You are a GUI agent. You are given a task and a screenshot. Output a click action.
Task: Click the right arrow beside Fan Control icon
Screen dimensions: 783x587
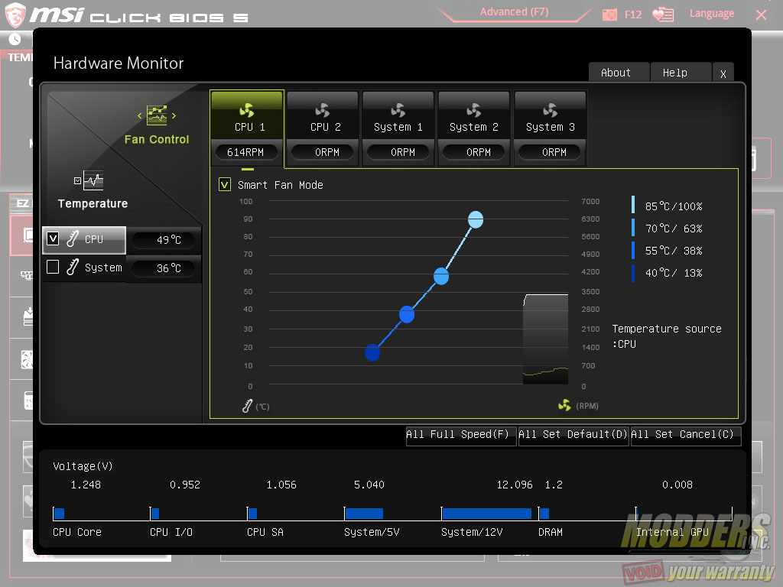(x=174, y=116)
